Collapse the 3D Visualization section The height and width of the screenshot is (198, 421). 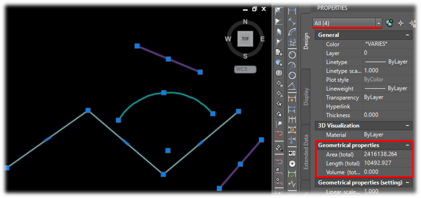point(407,126)
